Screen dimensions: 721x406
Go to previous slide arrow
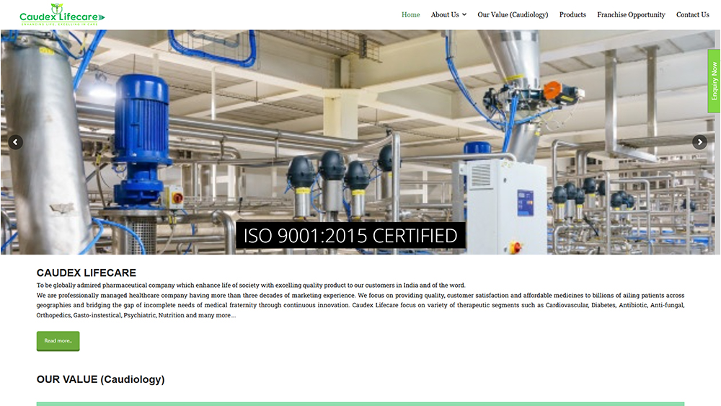[x=16, y=142]
